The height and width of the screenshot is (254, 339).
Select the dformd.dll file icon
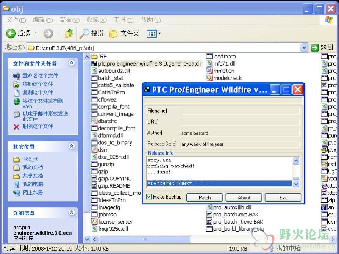point(94,135)
